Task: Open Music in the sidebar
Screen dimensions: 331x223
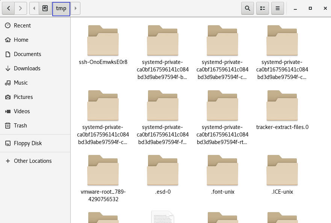Action: [35, 83]
